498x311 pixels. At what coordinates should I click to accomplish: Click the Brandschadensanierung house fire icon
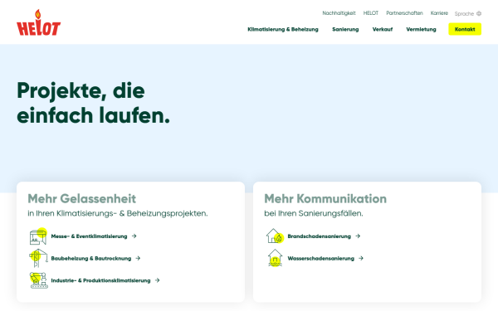click(275, 236)
